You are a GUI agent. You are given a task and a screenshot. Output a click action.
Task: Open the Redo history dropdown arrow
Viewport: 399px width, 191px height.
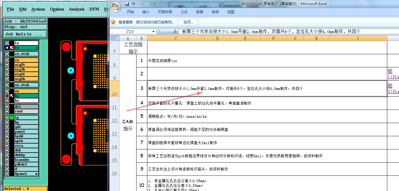point(147,4)
